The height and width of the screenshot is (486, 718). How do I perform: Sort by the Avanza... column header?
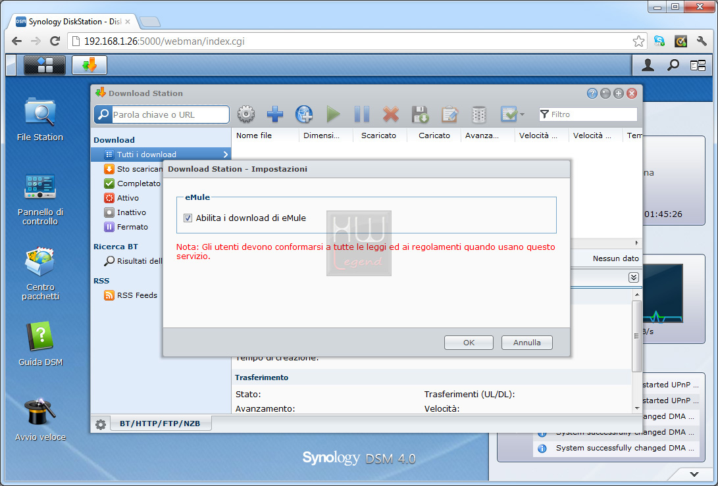[x=487, y=135]
